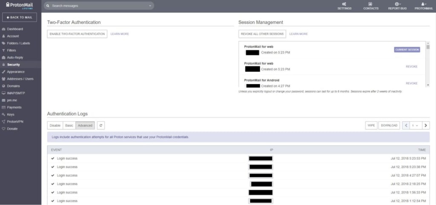
Task: Set authentication logs to Advanced
Action: 85,125
